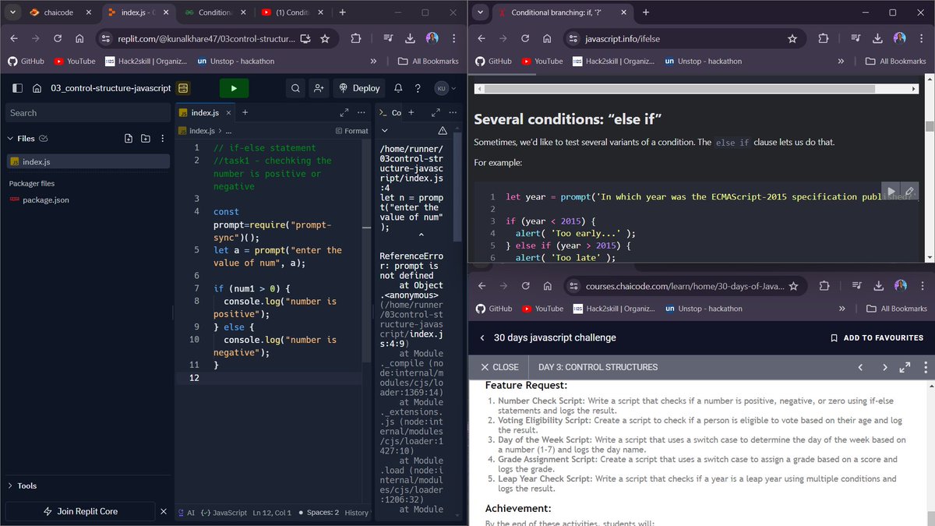935x526 pixels.
Task: Open Replit help question mark
Action: 418,88
